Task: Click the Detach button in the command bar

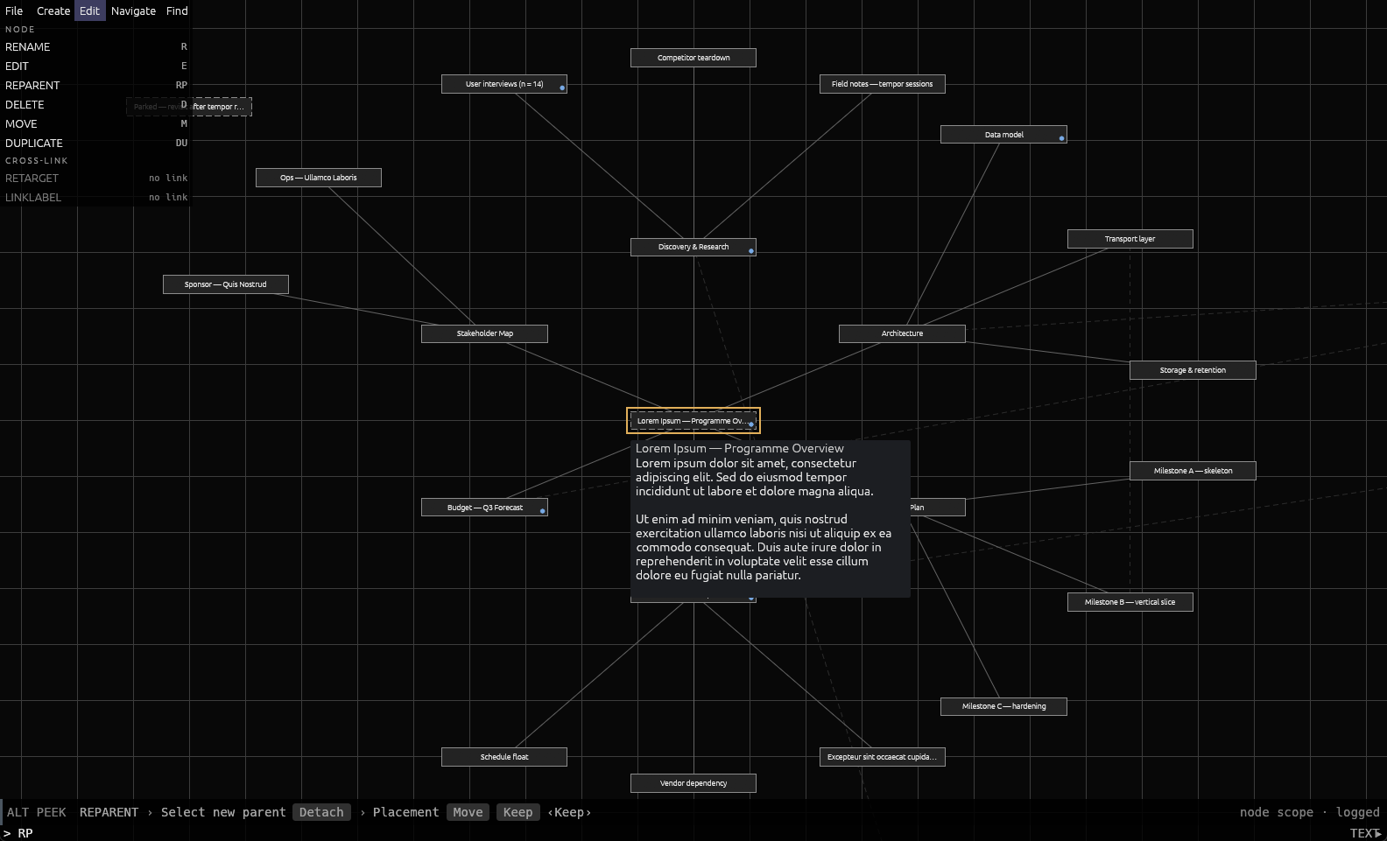Action: [321, 812]
